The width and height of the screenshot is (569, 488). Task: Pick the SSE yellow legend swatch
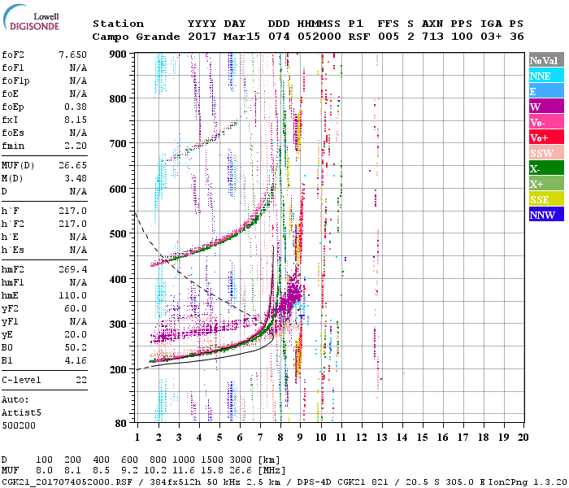point(546,199)
